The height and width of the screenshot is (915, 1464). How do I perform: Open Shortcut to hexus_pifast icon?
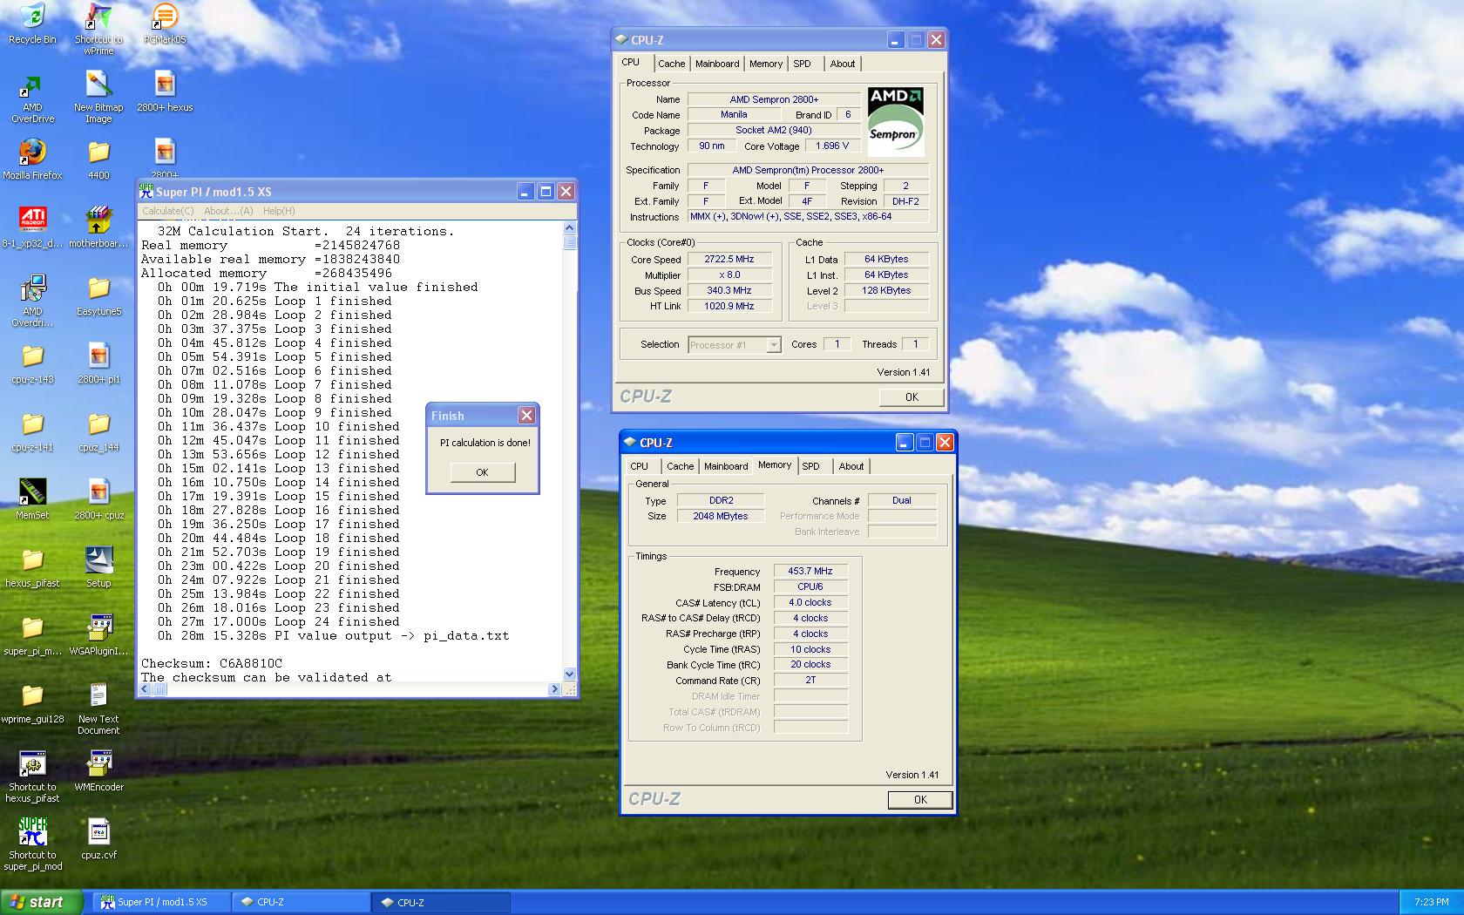(x=32, y=776)
